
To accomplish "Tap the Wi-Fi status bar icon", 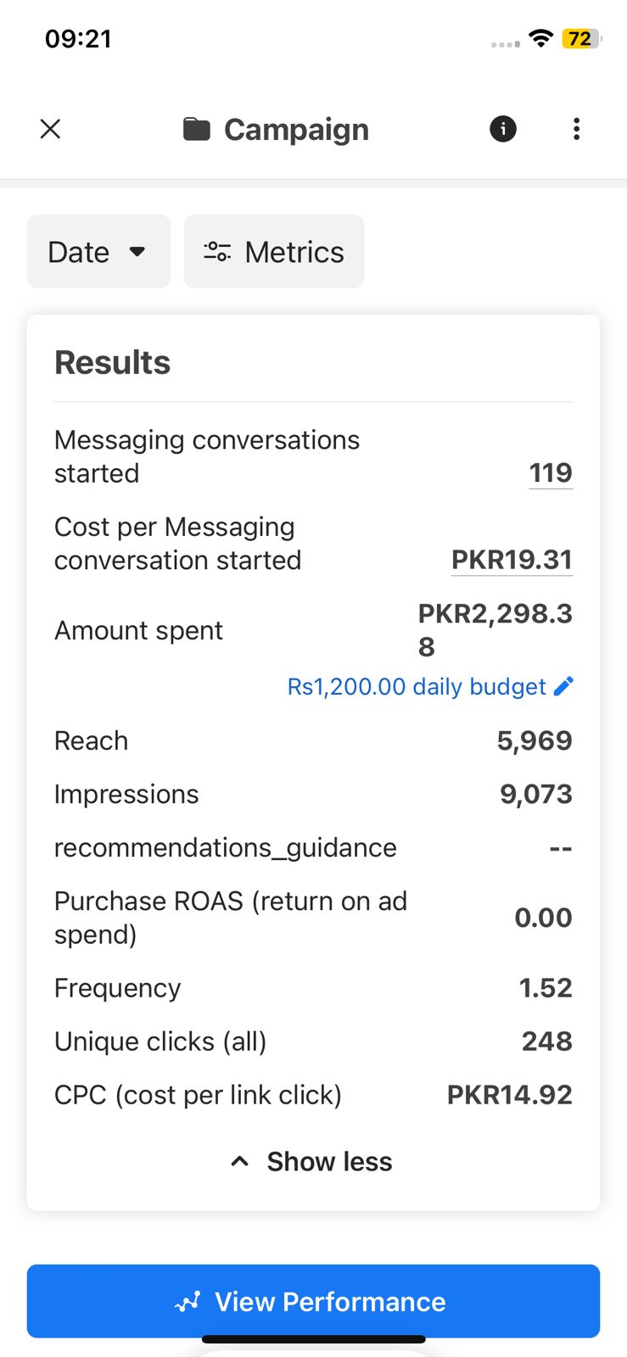I will coord(540,38).
